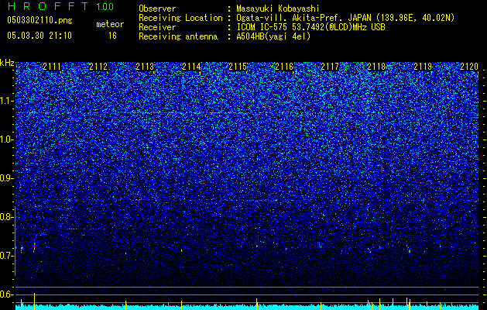Click the 2111 time label
This screenshot has width=487, height=310.
coord(52,67)
